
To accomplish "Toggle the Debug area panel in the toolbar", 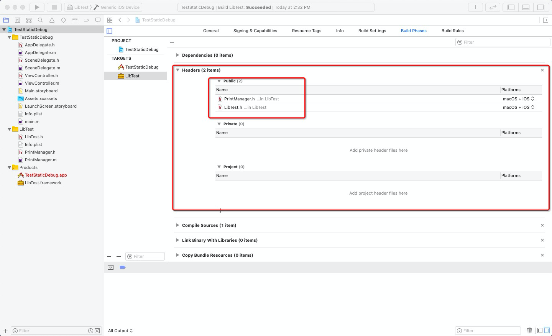I will coord(526,7).
